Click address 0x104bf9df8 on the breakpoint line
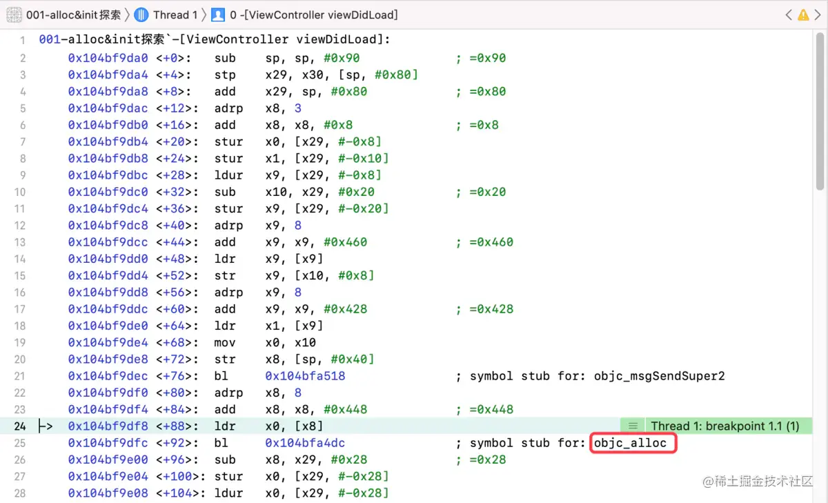The height and width of the screenshot is (503, 828). pos(108,426)
